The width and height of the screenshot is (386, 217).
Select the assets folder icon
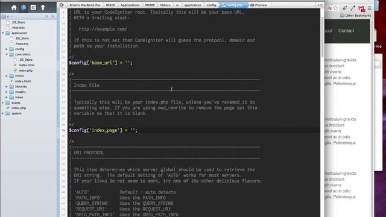pyautogui.click(x=8, y=102)
